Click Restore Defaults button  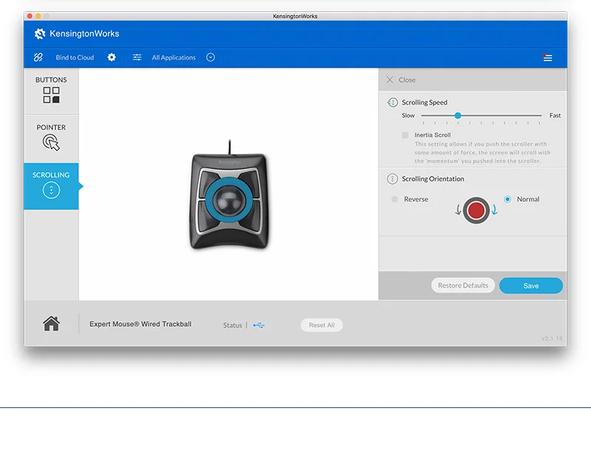[463, 285]
